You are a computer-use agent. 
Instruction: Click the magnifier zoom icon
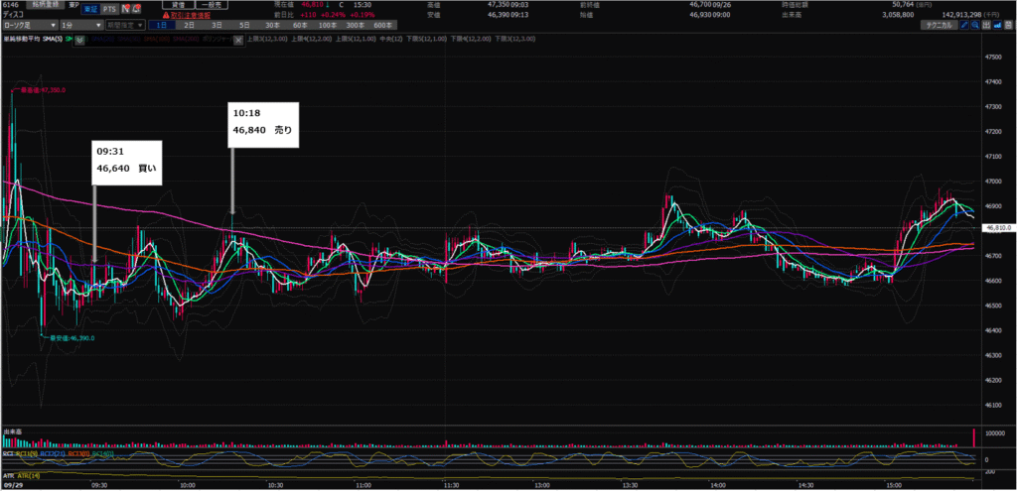tap(977, 25)
